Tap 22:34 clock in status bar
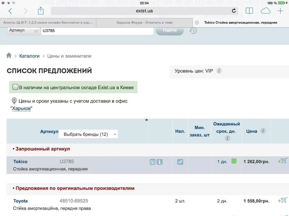 click(144, 3)
